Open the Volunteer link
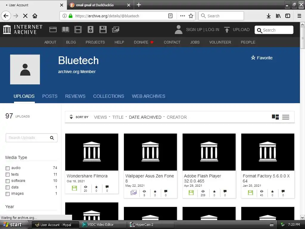This screenshot has height=229, width=305. click(220, 42)
